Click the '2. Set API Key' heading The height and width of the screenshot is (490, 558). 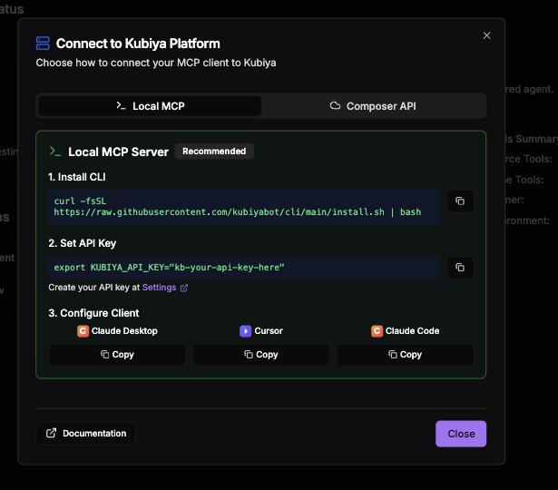coord(83,243)
